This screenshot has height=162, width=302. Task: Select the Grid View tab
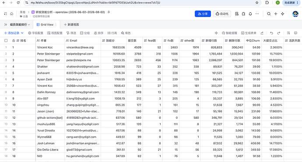(45, 24)
